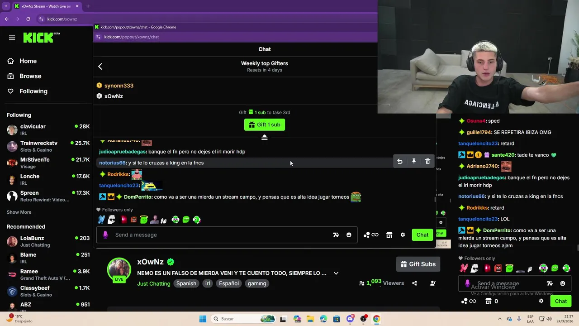
Task: Click the green Chat button in right chat
Action: tap(561, 301)
